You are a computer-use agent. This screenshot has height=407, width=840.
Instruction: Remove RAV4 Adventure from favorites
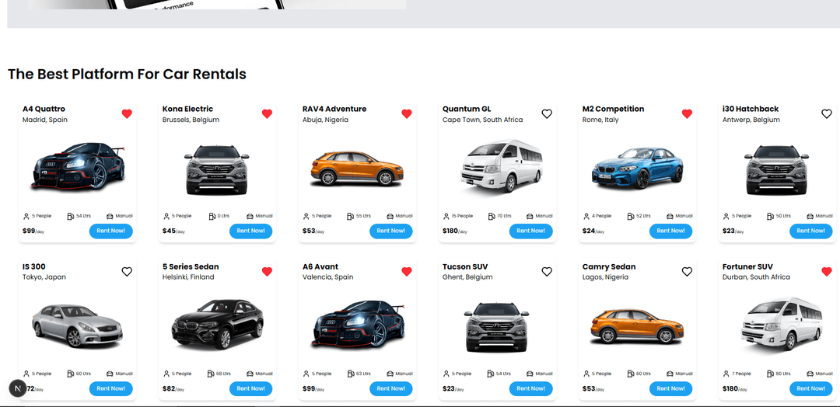(x=407, y=114)
